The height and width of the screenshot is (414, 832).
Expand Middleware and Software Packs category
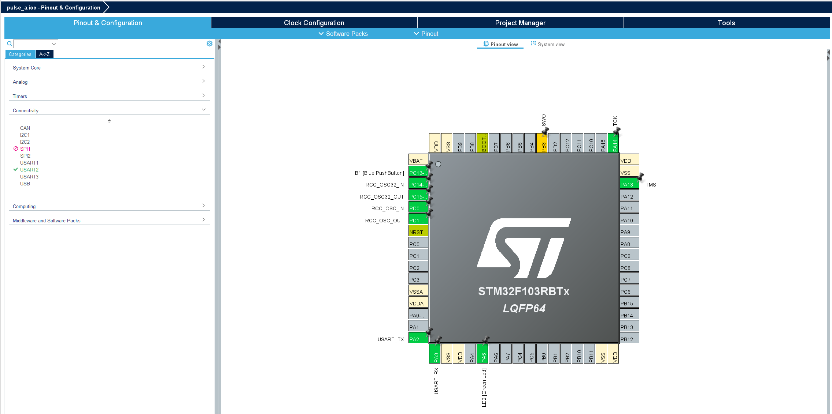(x=109, y=221)
